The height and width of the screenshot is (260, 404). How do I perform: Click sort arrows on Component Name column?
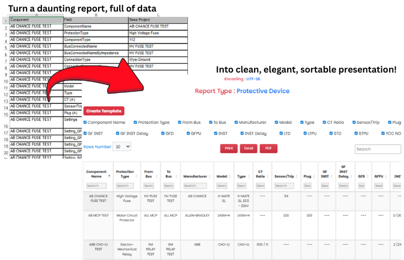tap(109, 176)
